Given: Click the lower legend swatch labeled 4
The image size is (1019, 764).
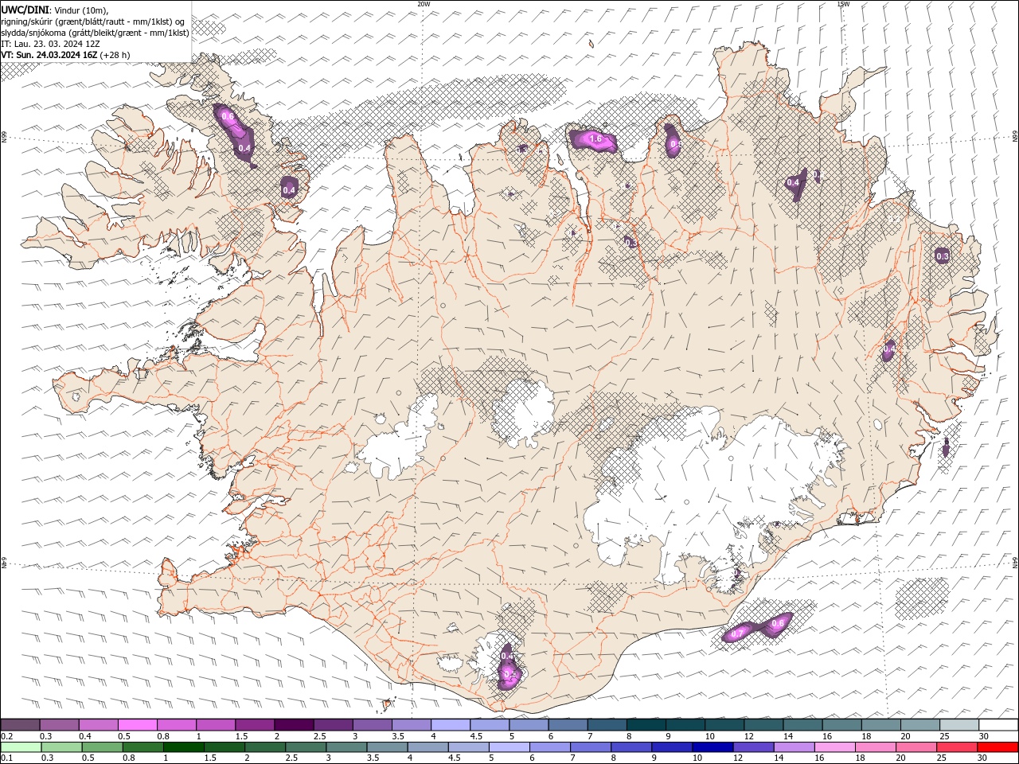Looking at the screenshot, I should (428, 747).
